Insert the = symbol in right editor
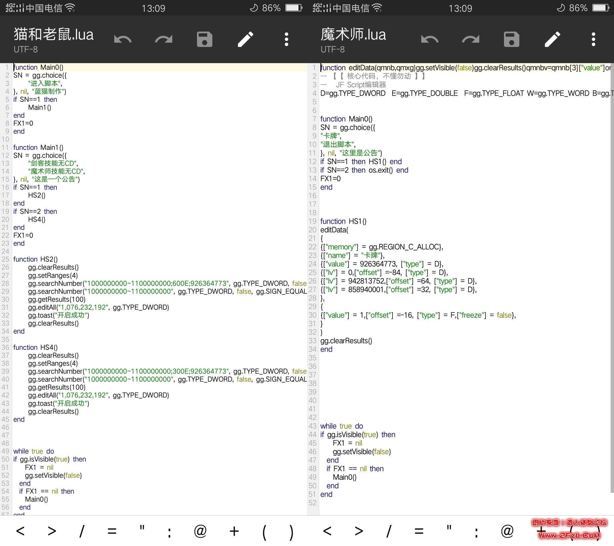Viewport: 614px width, 546px height. (x=419, y=531)
